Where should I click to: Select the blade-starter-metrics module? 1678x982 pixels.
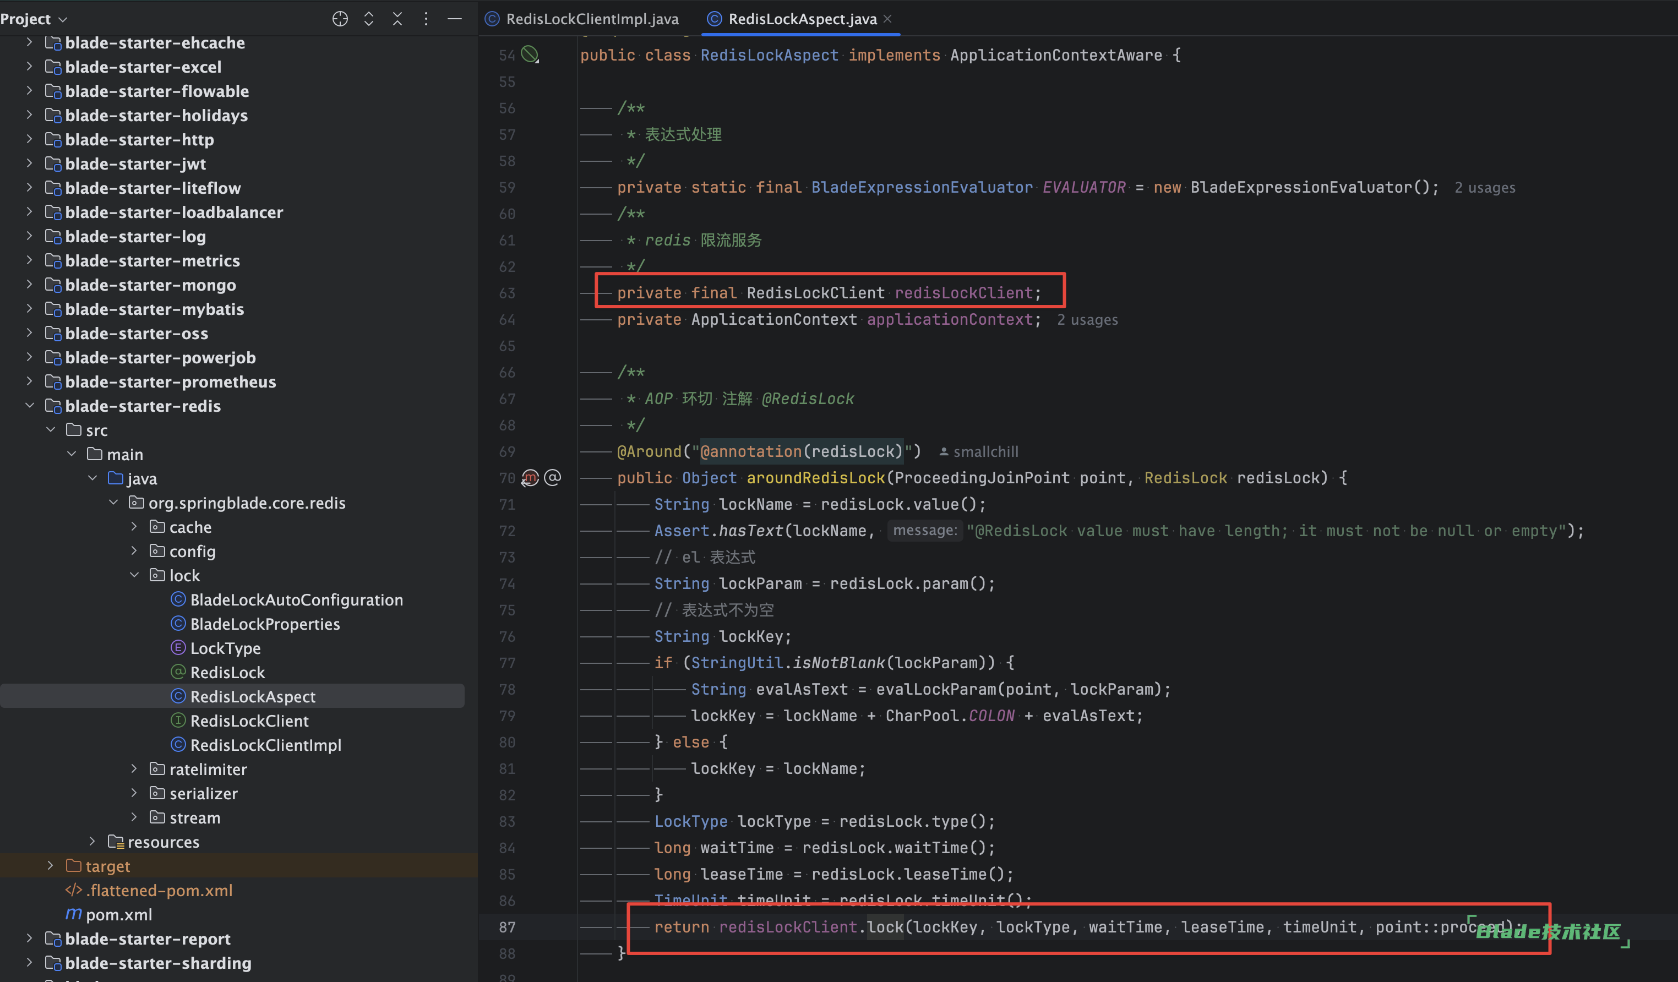(152, 260)
